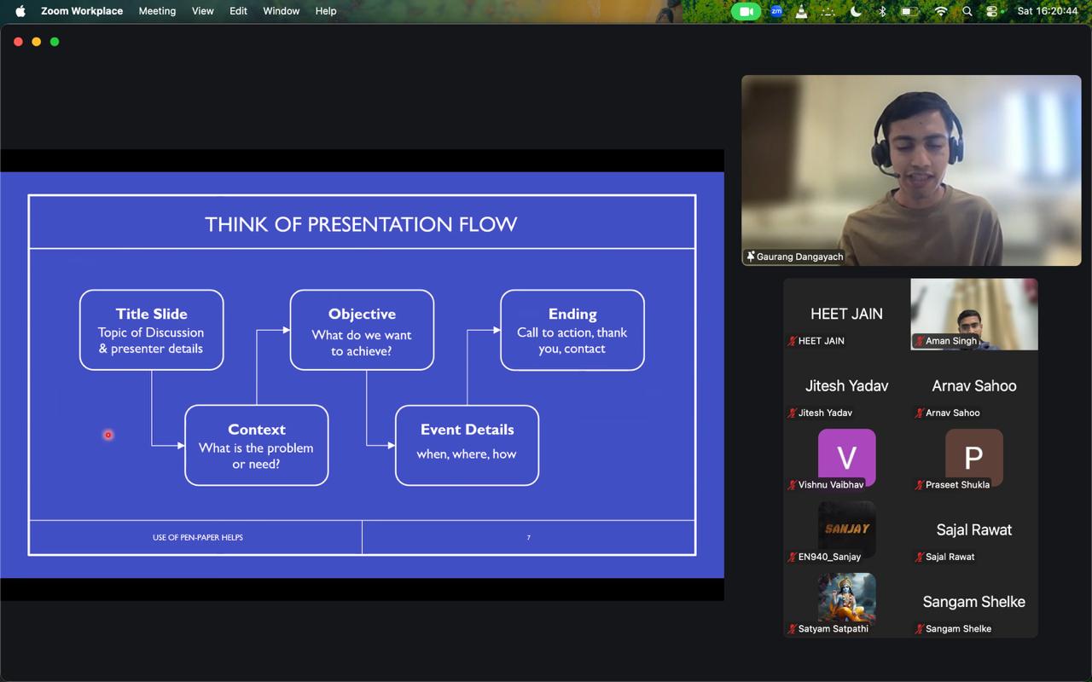Click the green camera-in-use indicator in menu bar

click(x=746, y=11)
